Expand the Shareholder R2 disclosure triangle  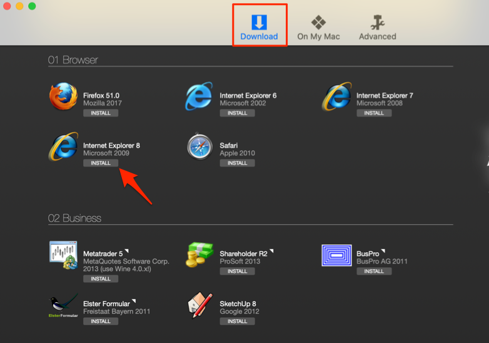[272, 252]
